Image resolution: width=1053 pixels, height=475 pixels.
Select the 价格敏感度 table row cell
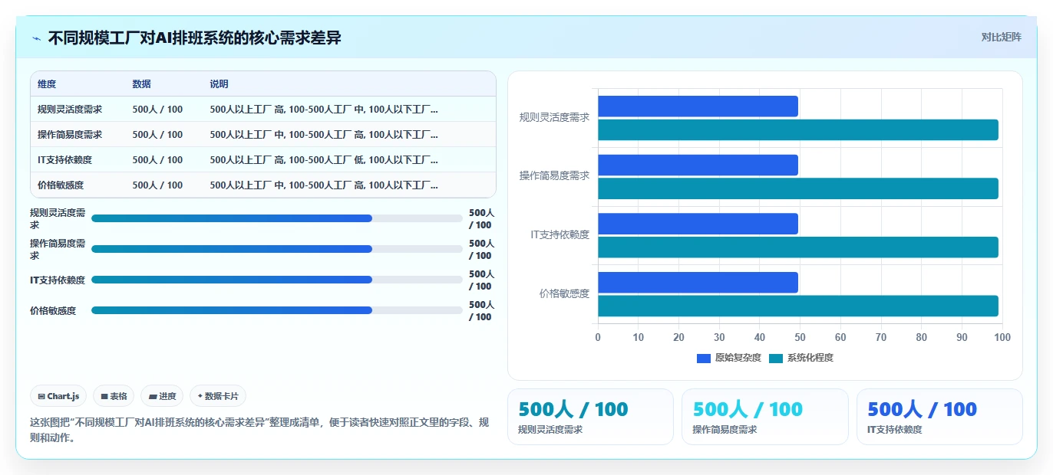pos(61,185)
